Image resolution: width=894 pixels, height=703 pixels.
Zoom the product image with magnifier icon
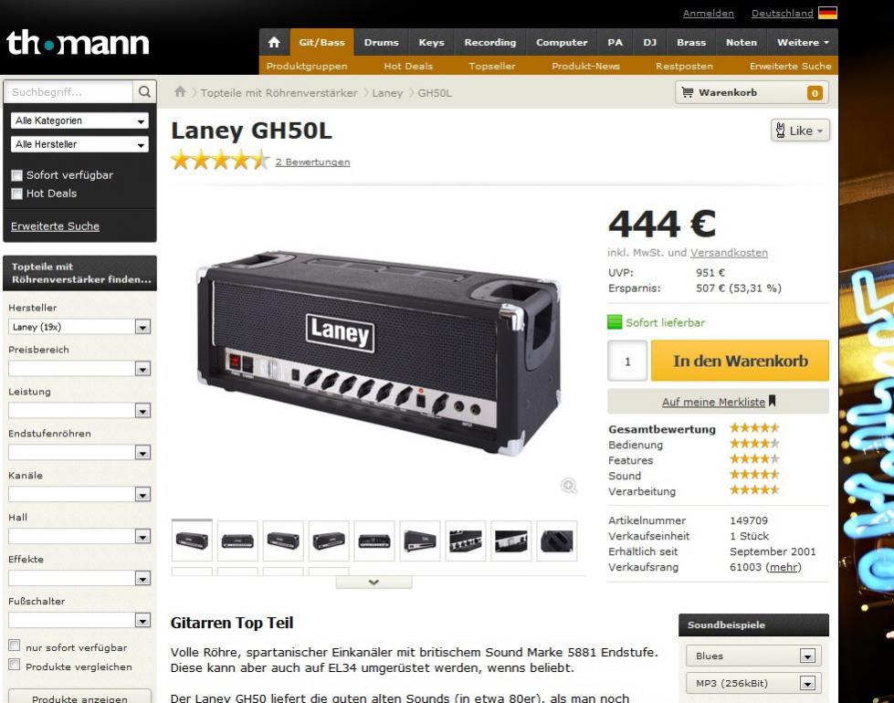point(568,486)
